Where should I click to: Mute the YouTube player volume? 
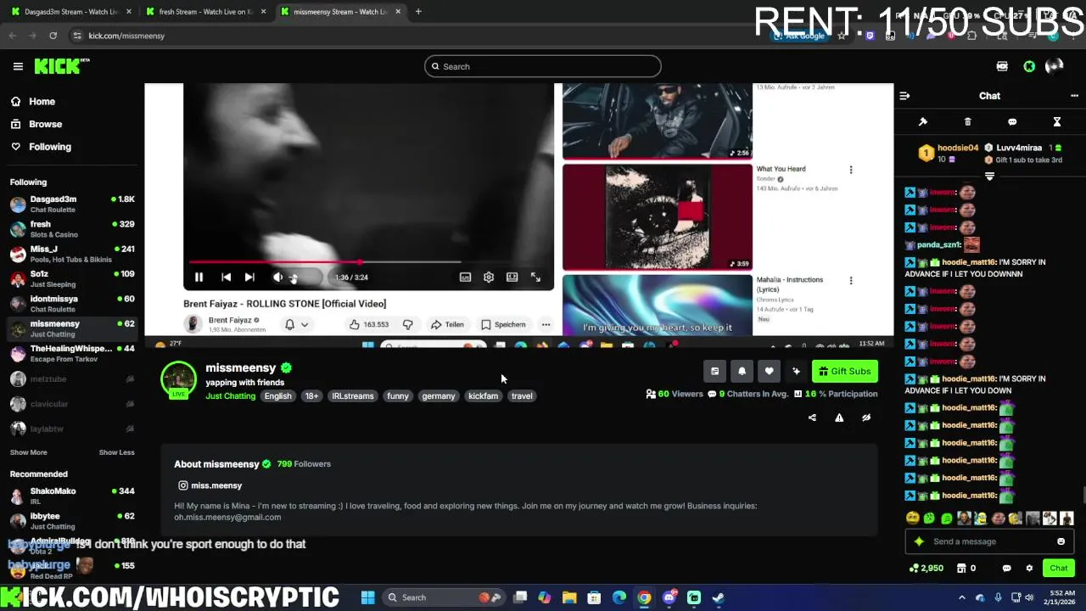pyautogui.click(x=277, y=277)
